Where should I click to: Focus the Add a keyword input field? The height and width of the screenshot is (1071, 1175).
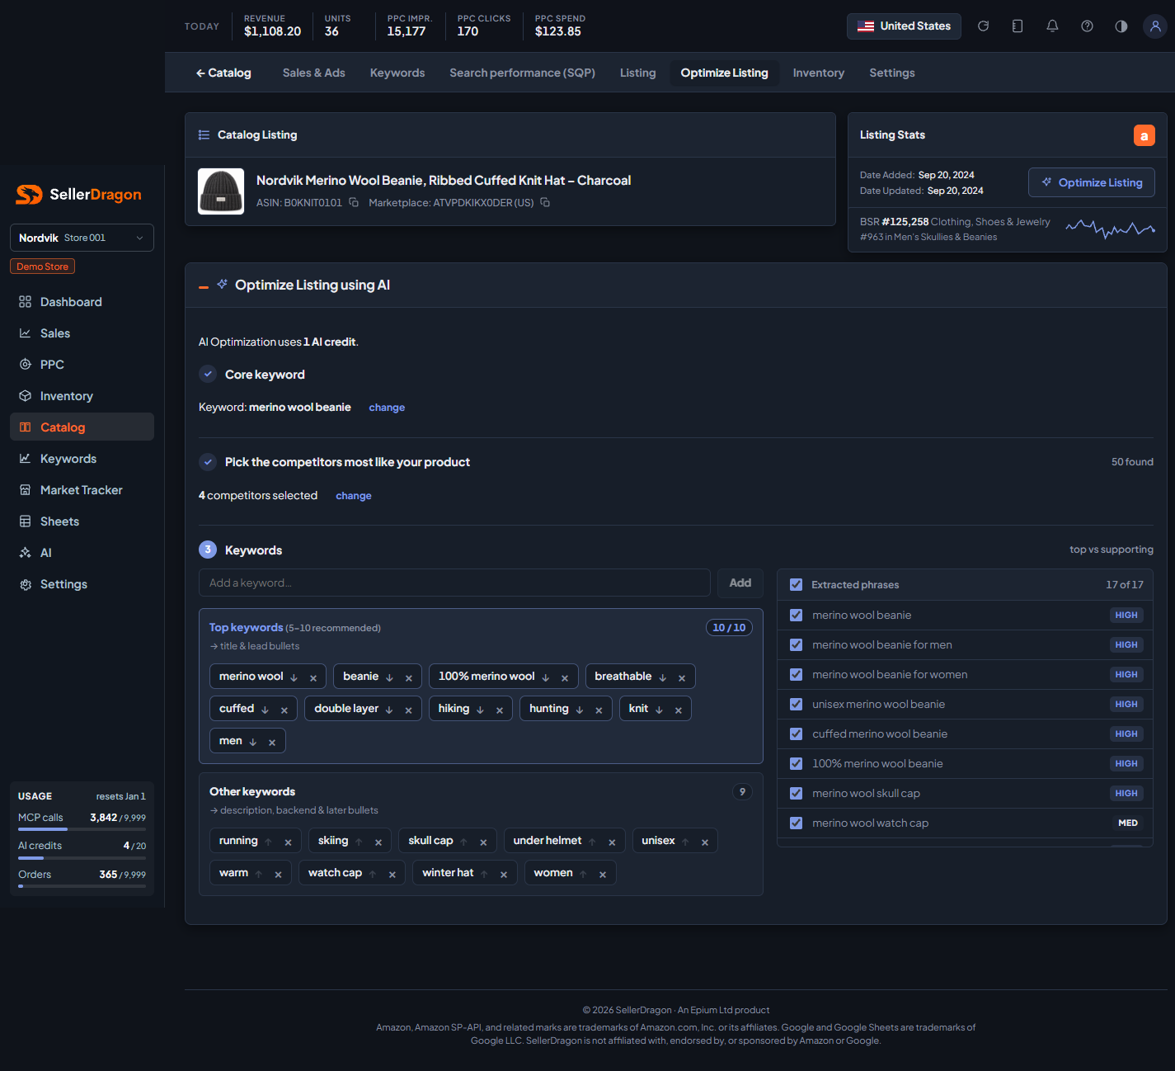click(x=454, y=583)
